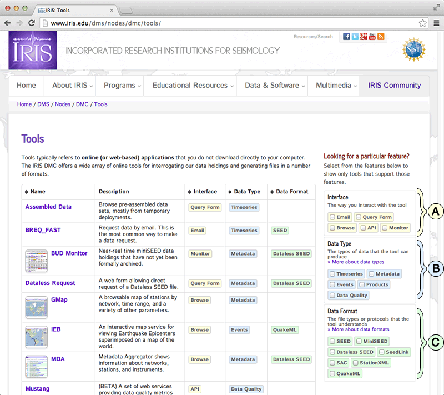Screen dimensions: 444x395
Task: Tick the Events data type checkbox
Action: (332, 284)
